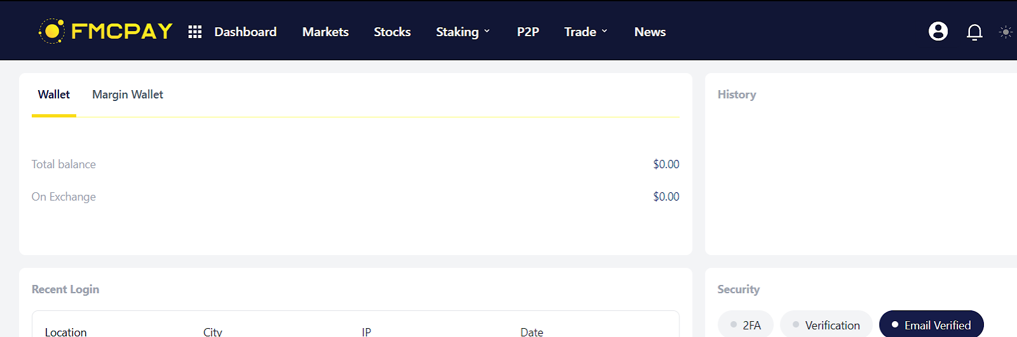Go to the Dashboard page
This screenshot has height=337, width=1017.
[245, 32]
